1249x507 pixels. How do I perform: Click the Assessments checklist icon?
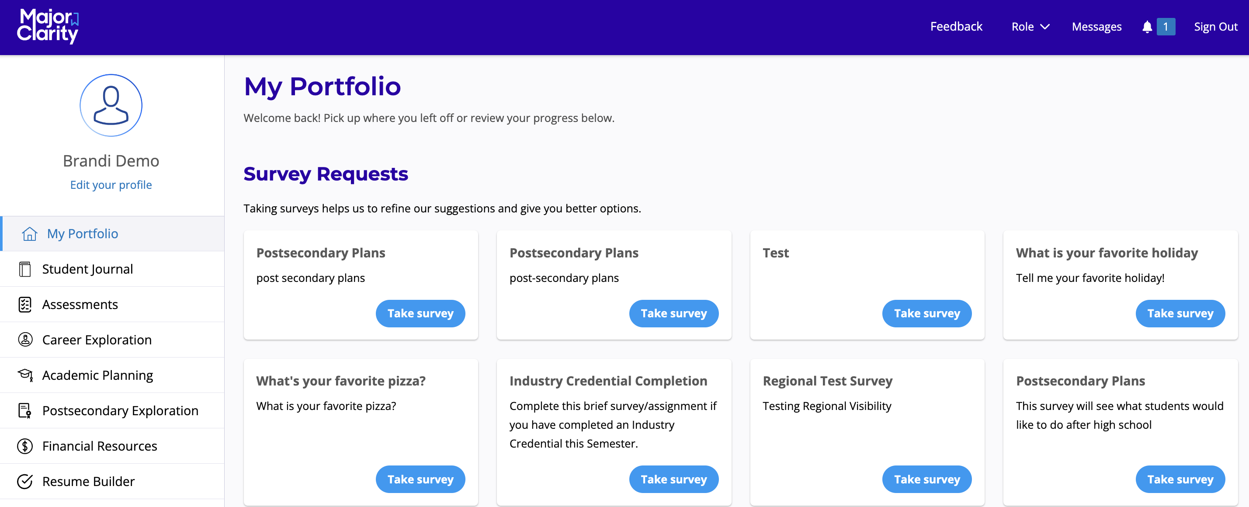tap(25, 304)
